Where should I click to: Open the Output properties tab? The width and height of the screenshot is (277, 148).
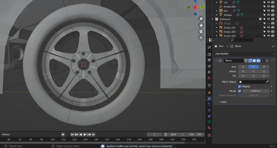(209, 60)
